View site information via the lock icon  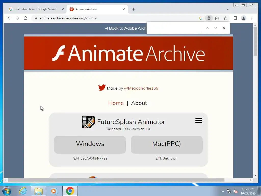tap(36, 18)
